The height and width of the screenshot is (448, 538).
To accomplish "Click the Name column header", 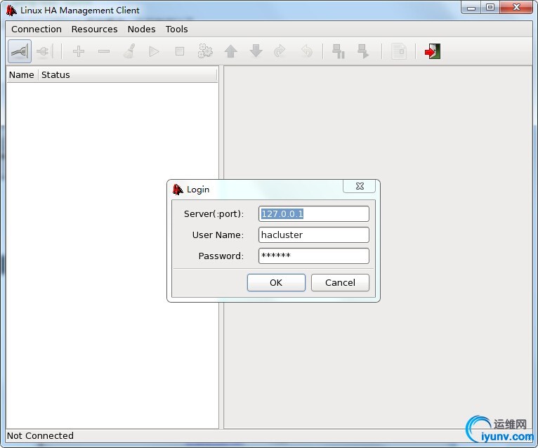I will 22,74.
